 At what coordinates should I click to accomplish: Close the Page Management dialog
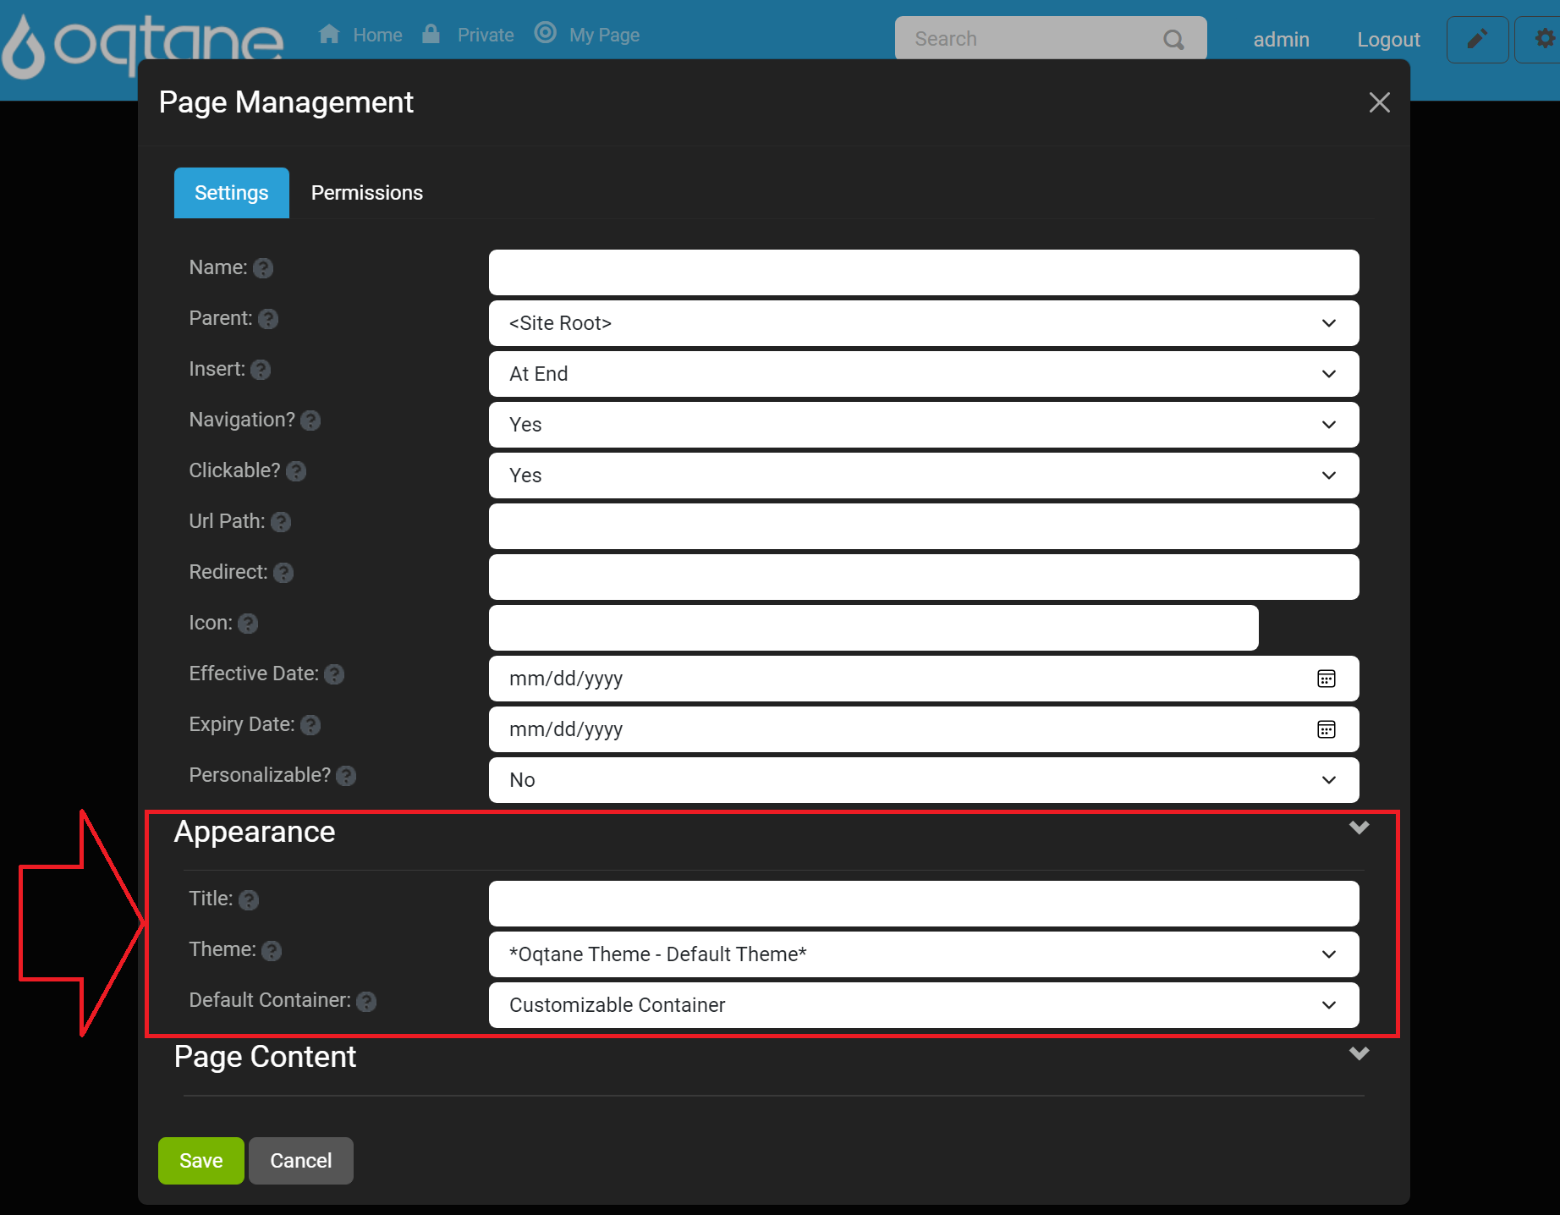[x=1380, y=102]
